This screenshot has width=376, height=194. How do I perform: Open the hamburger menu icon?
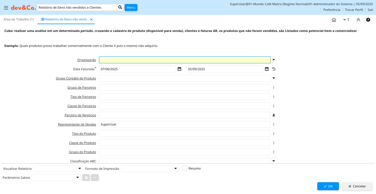(x=6, y=8)
